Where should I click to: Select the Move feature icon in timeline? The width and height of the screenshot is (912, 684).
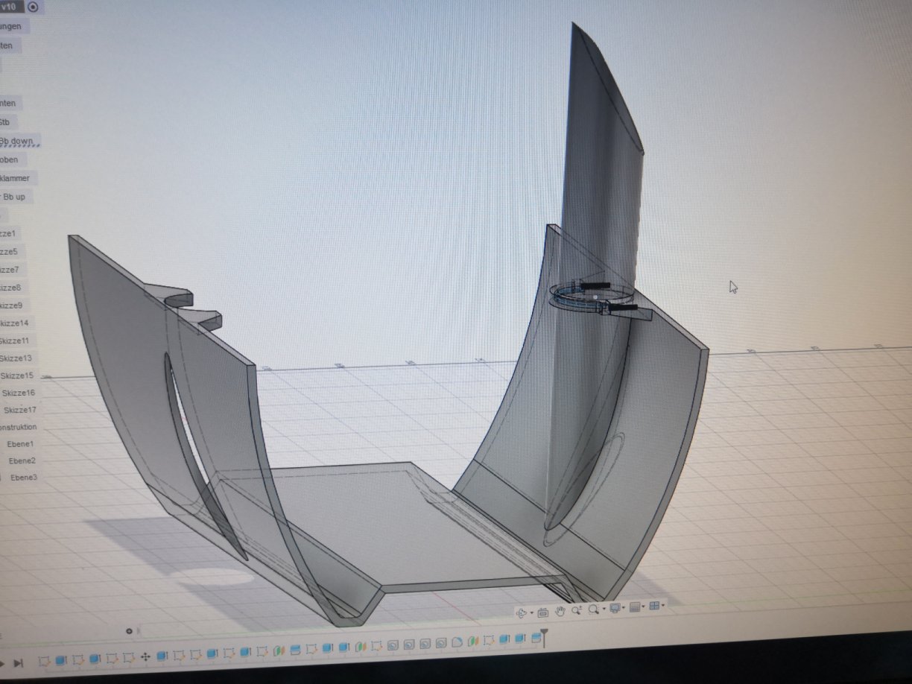(x=145, y=657)
